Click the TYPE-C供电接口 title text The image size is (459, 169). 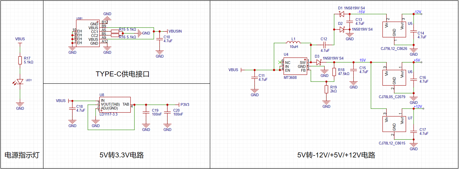[x=122, y=74]
